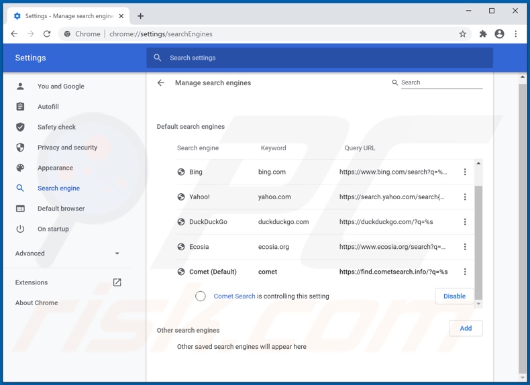
Task: Open more actions for Ecosia
Action: 465,247
